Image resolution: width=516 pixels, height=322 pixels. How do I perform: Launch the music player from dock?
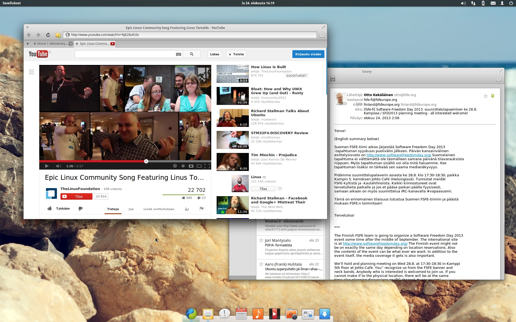tap(258, 314)
